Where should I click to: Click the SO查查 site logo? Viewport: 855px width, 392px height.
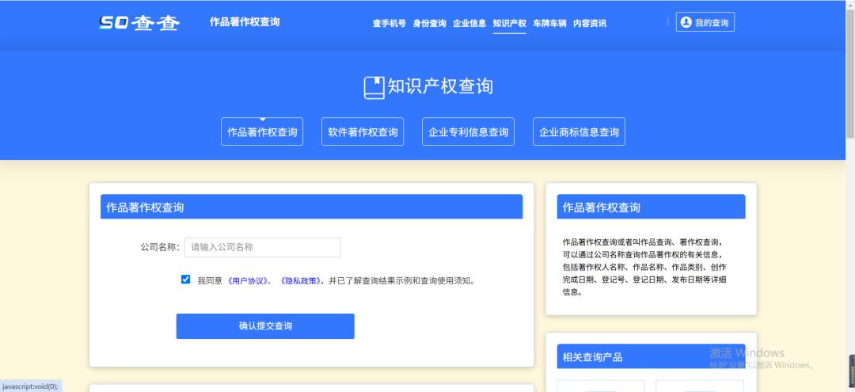139,23
